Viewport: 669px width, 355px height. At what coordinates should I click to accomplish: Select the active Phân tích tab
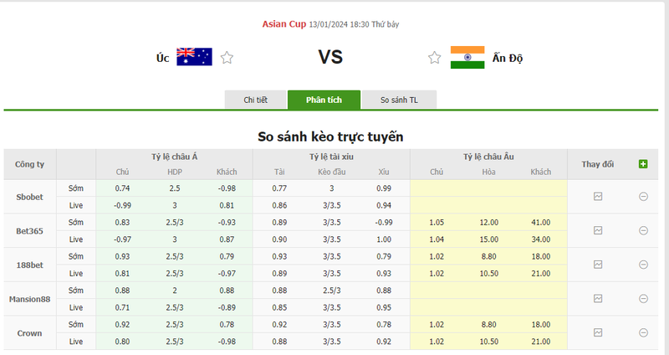tap(324, 100)
